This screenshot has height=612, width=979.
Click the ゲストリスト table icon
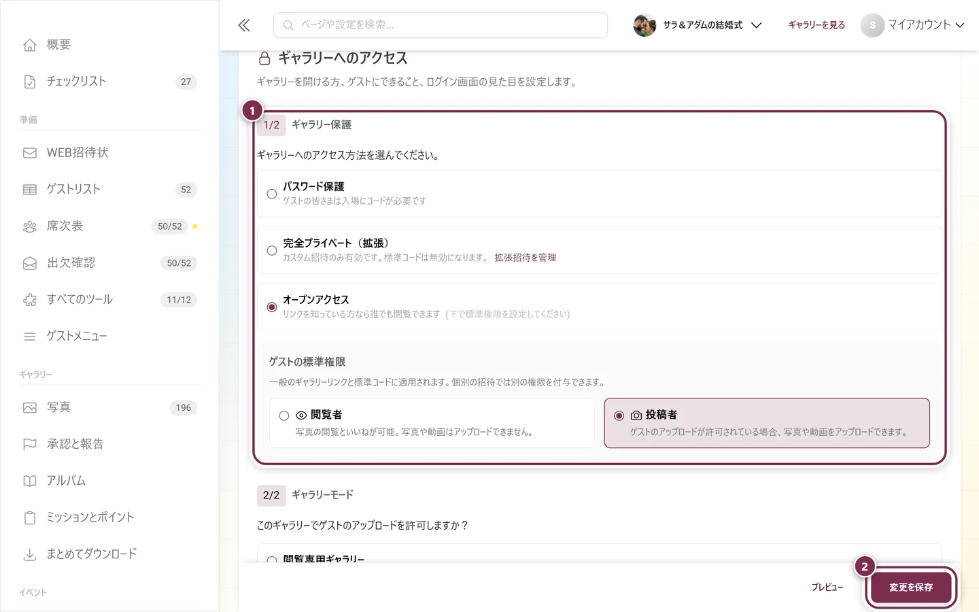(x=30, y=190)
